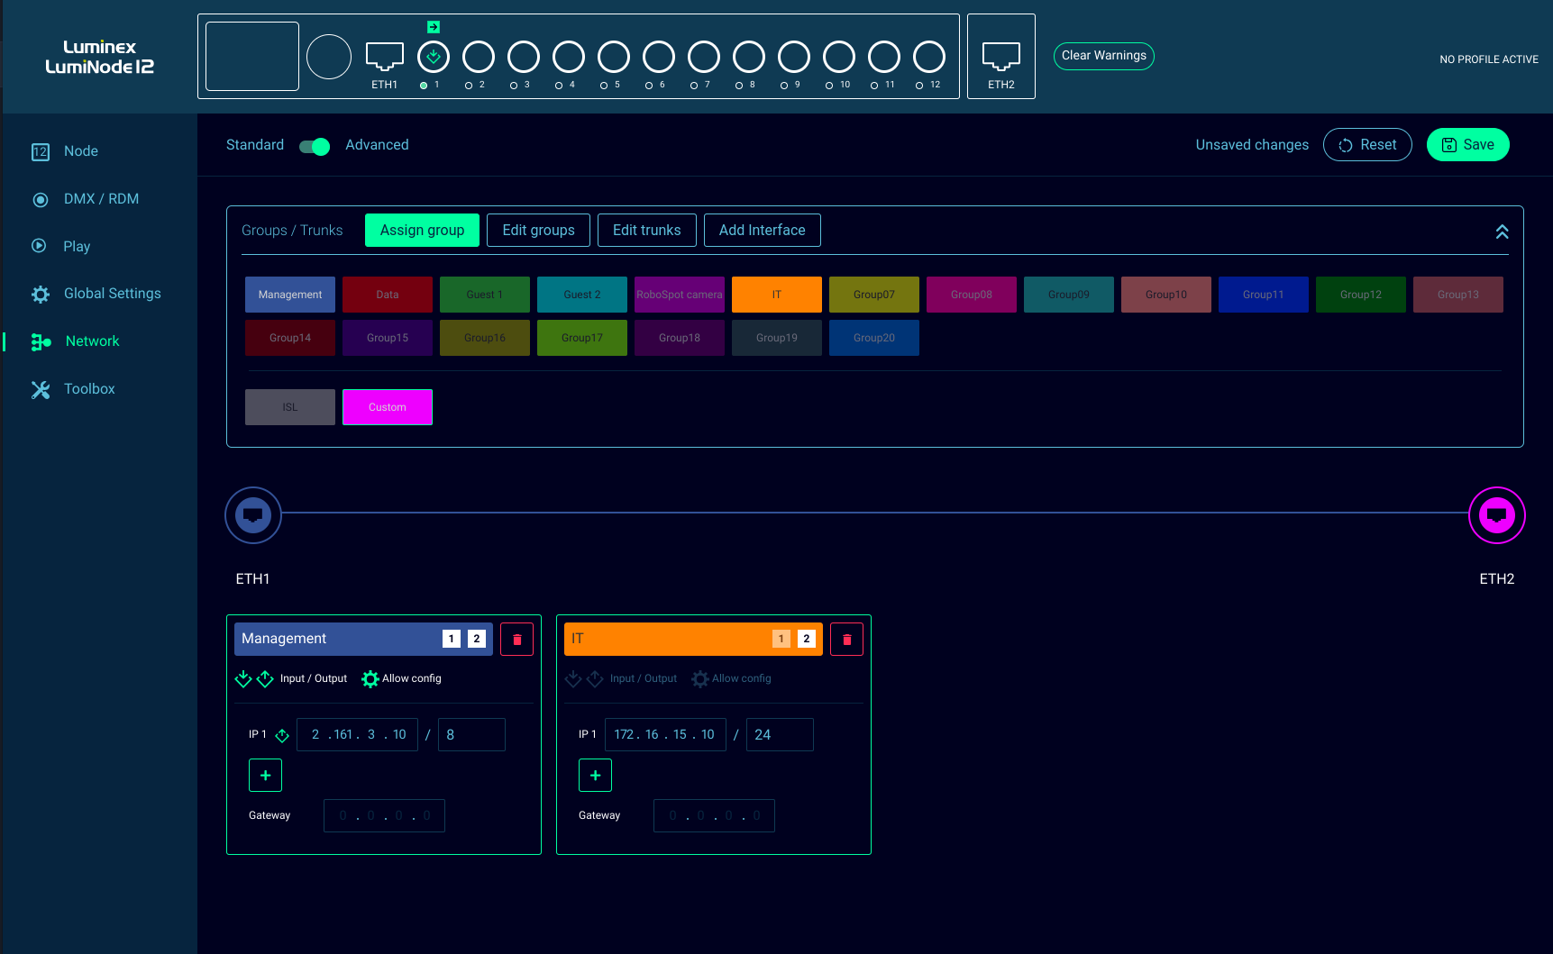Viewport: 1553px width, 954px height.
Task: Click the ETH1 network node circle icon
Action: tap(253, 515)
